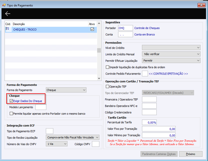The image size is (208, 161).
Task: Click Bandeira Operadora NFC-e field
Action: [x=149, y=106]
